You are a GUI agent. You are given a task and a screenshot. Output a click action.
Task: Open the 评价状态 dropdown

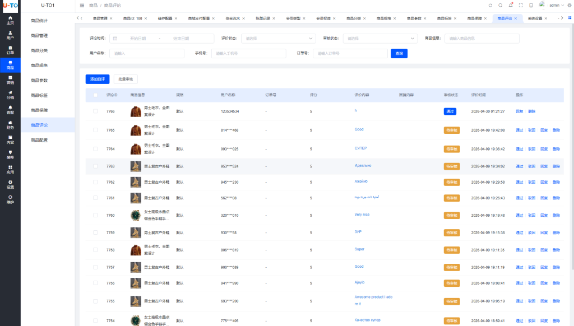(x=278, y=39)
